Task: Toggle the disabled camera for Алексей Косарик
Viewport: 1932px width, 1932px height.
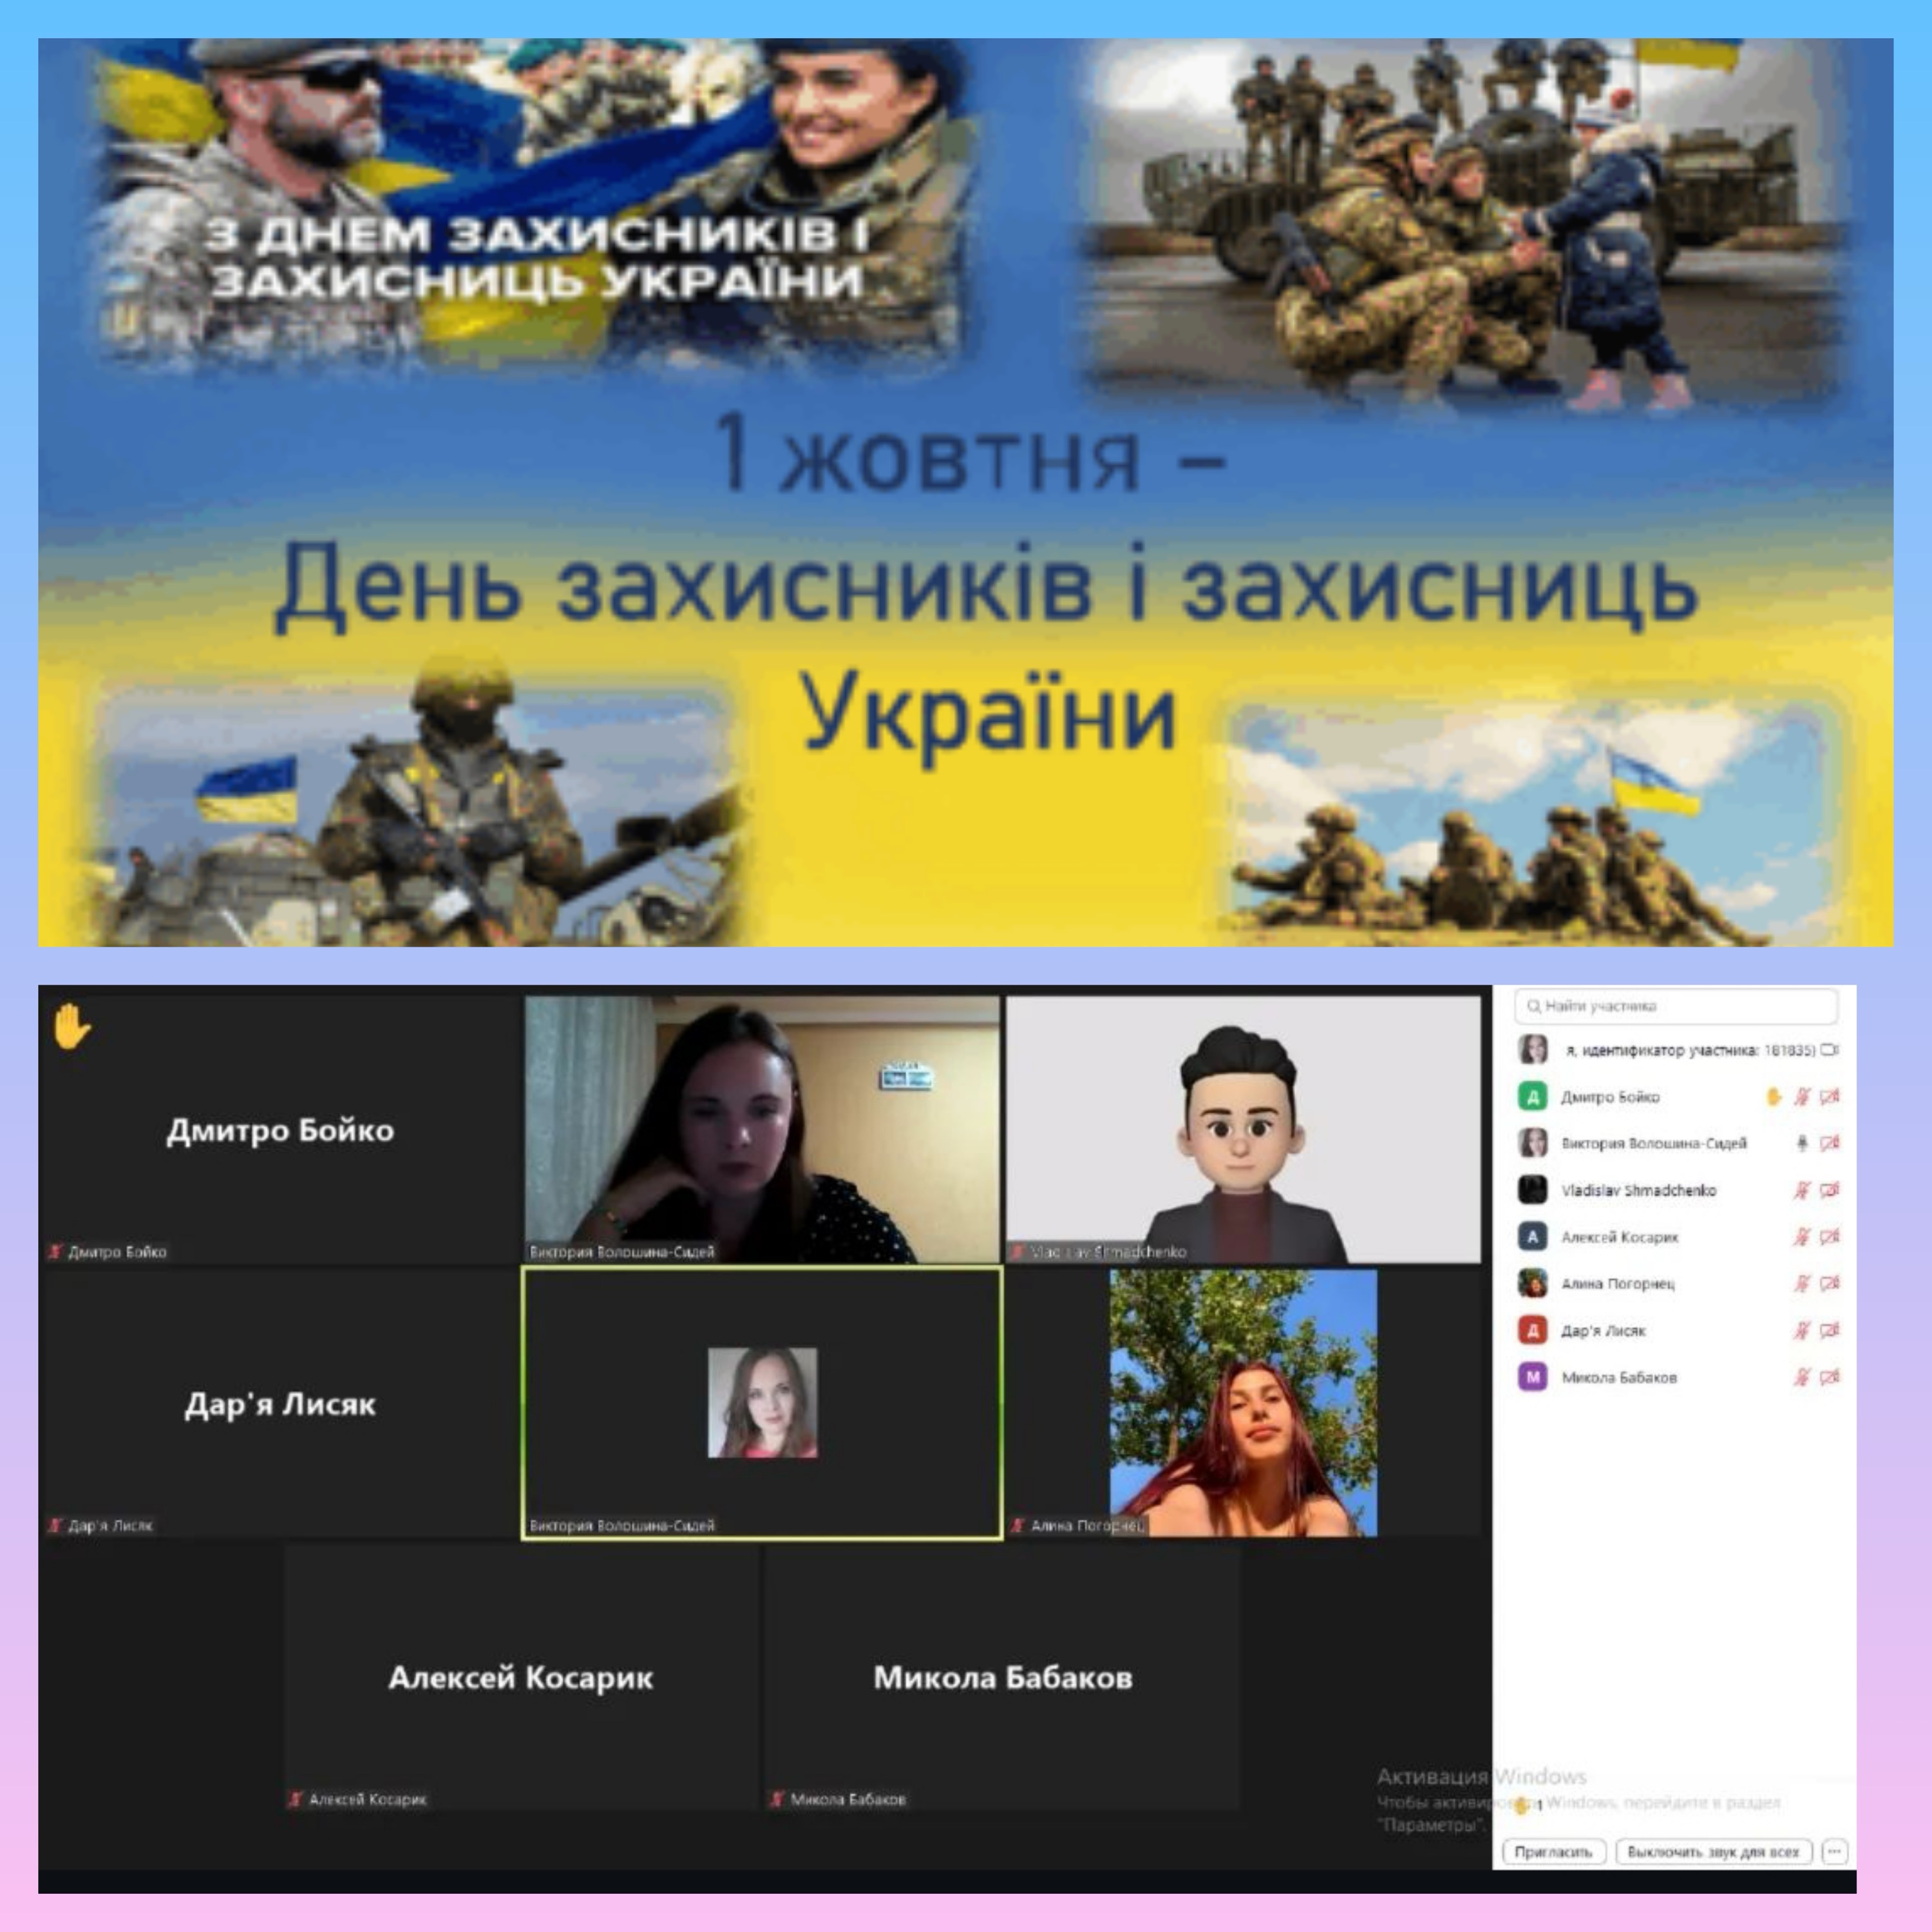Action: tap(1830, 1237)
